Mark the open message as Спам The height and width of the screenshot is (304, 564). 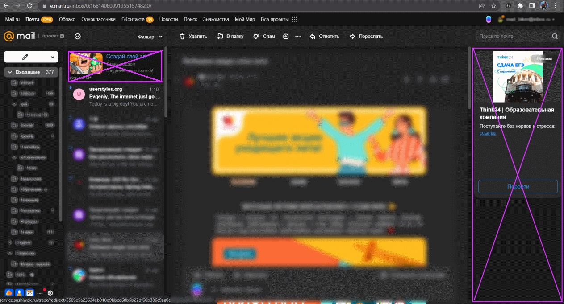[264, 36]
